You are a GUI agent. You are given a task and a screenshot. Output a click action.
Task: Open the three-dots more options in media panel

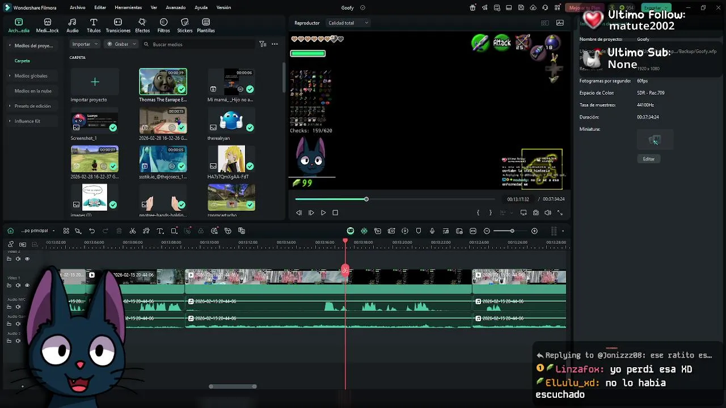(x=275, y=44)
